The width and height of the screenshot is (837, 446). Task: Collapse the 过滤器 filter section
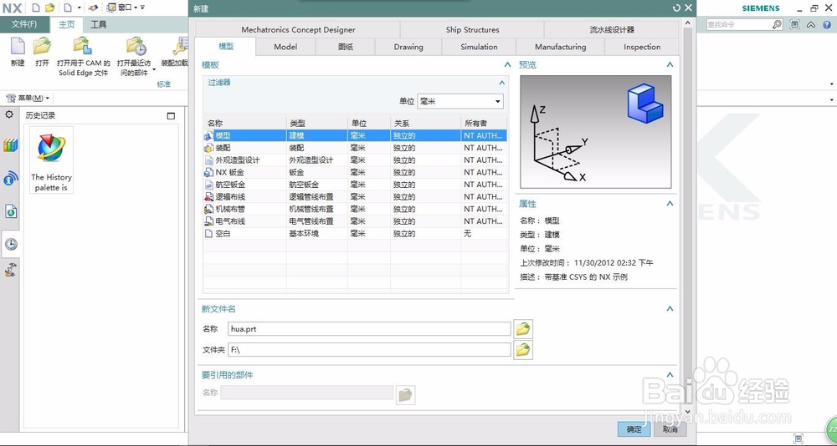[501, 83]
